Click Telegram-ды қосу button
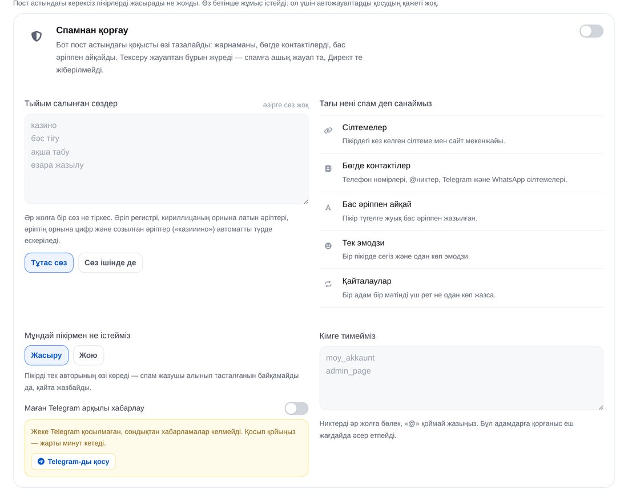Image resolution: width=628 pixels, height=501 pixels. (x=73, y=462)
